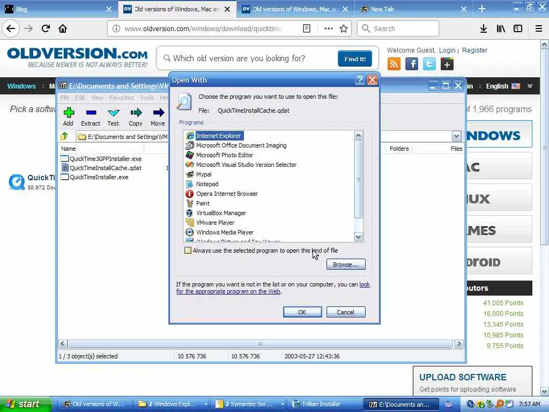
Task: Go to Firefox home page
Action: [x=63, y=28]
